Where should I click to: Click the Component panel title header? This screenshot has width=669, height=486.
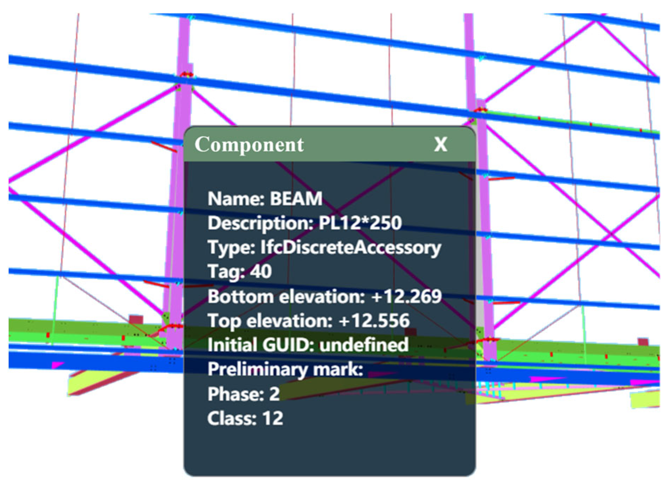(249, 145)
